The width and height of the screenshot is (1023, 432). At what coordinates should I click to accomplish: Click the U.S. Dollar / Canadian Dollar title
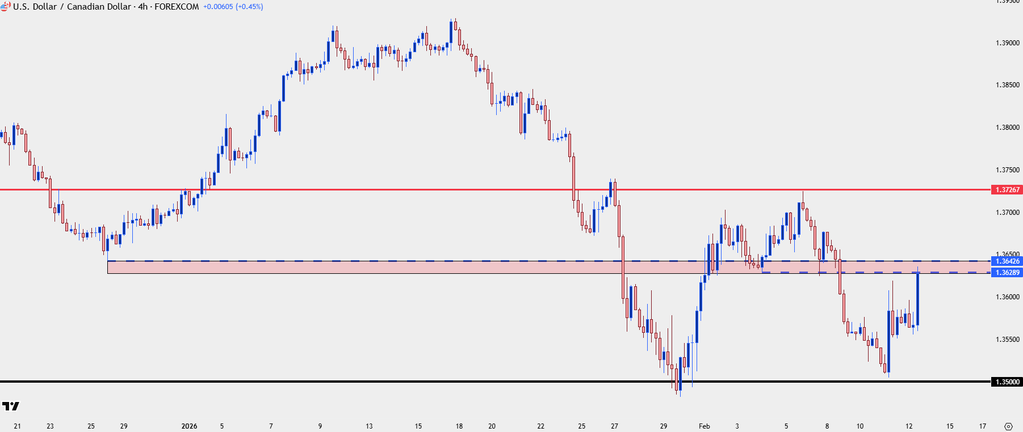click(x=72, y=7)
